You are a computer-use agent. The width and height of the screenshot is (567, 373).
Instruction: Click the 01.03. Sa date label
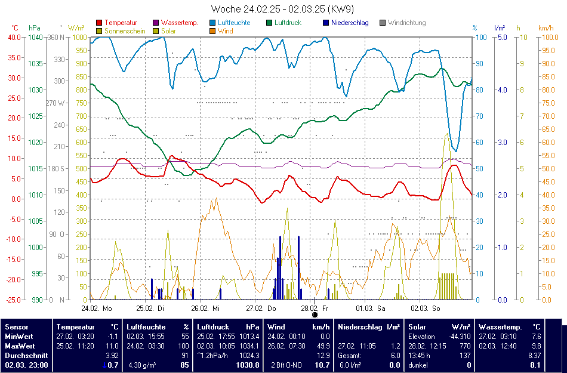click(370, 309)
